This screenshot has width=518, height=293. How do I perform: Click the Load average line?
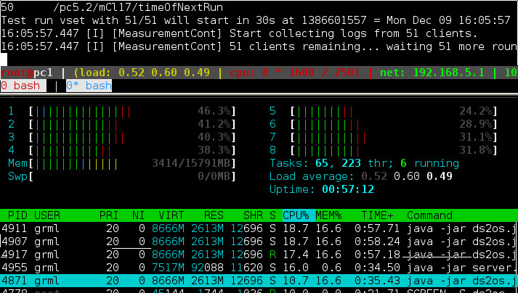tap(361, 176)
